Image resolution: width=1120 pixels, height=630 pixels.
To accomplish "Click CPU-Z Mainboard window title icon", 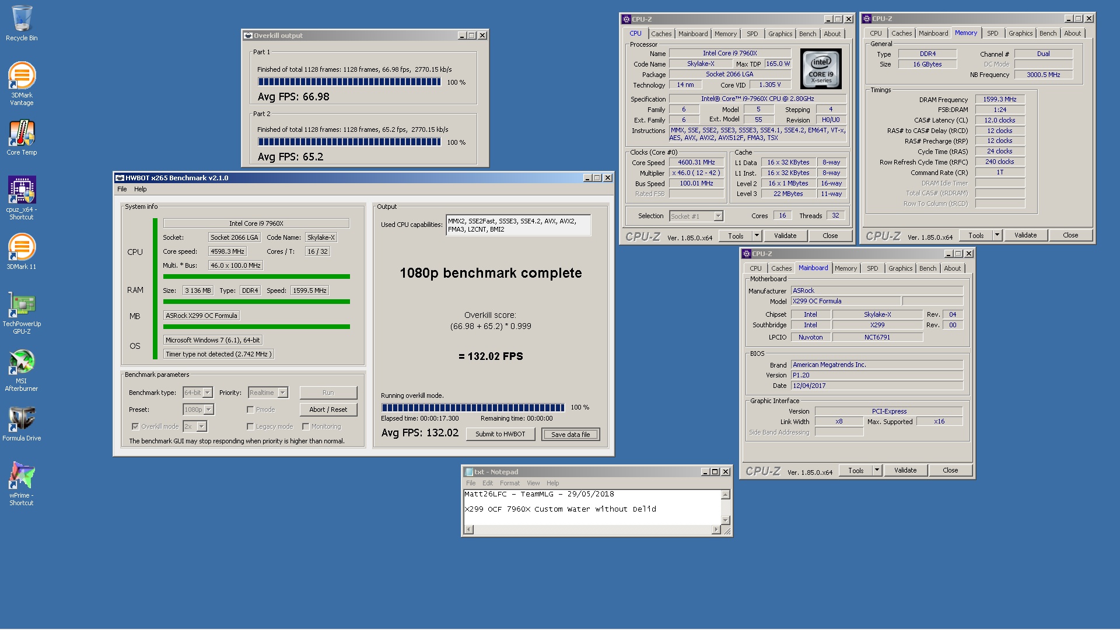I will click(x=746, y=254).
